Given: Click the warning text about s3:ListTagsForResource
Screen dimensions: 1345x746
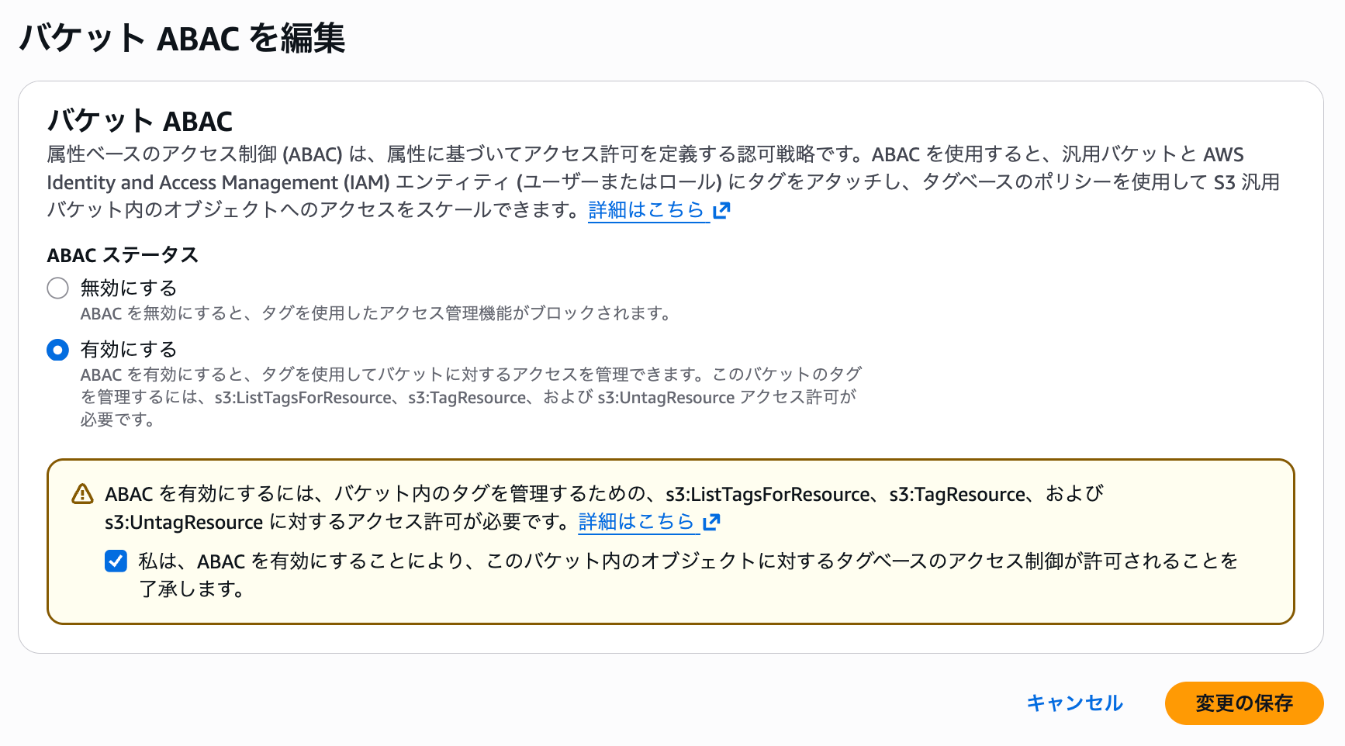Looking at the screenshot, I should (603, 494).
